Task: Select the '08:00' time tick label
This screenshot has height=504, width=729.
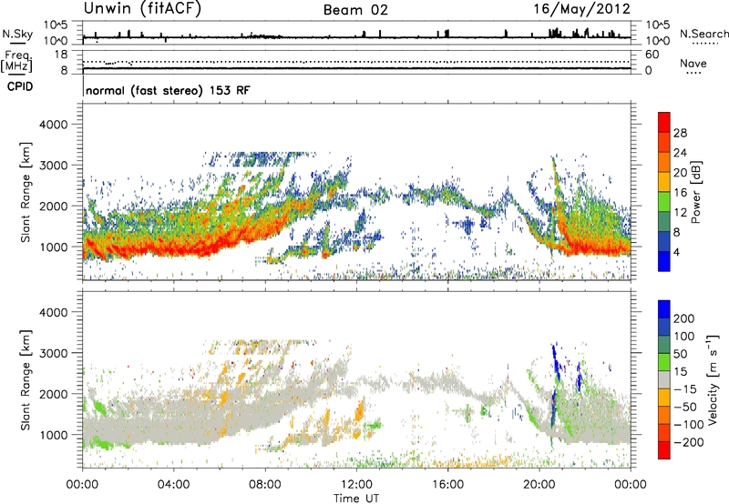Action: click(x=265, y=485)
